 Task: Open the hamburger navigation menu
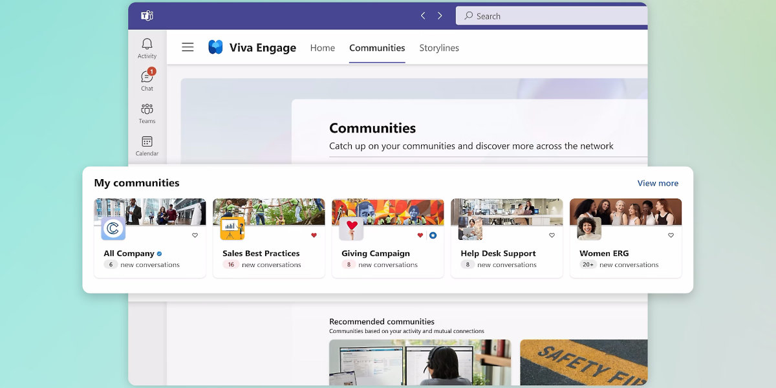(x=188, y=47)
